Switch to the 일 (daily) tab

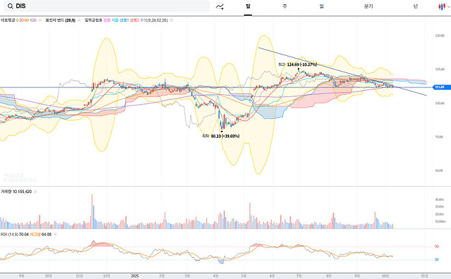[248, 6]
